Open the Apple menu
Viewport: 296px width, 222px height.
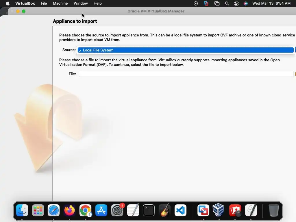click(x=8, y=3)
